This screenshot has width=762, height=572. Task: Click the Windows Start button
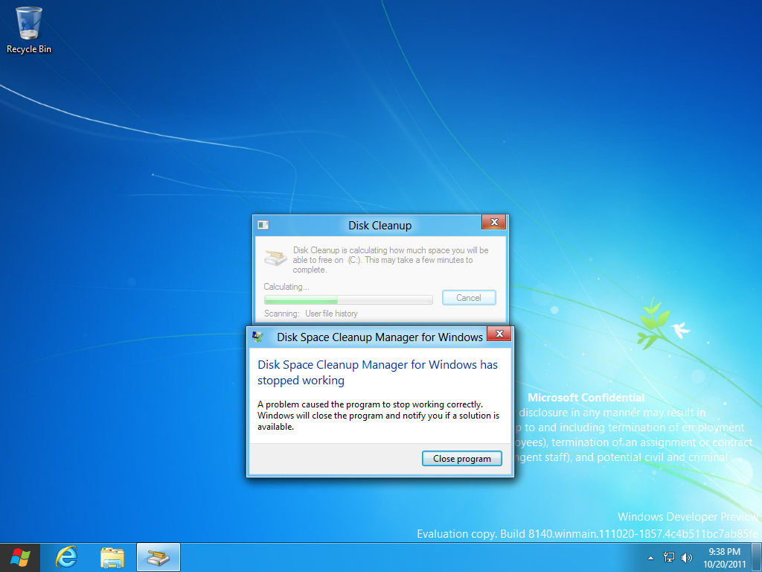click(20, 557)
